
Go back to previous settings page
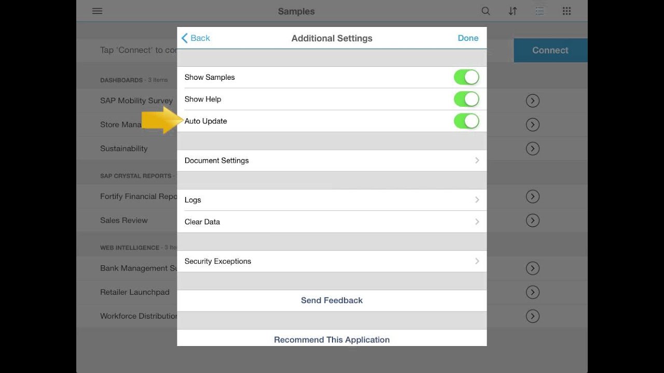(x=196, y=38)
